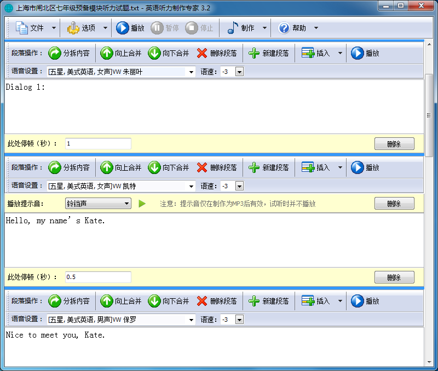Image resolution: width=438 pixels, height=371 pixels.
Task: Click 新建段落 green plus in second paragraph
Action: (269, 167)
